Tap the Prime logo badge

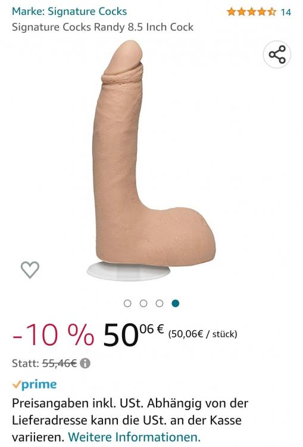pyautogui.click(x=35, y=384)
